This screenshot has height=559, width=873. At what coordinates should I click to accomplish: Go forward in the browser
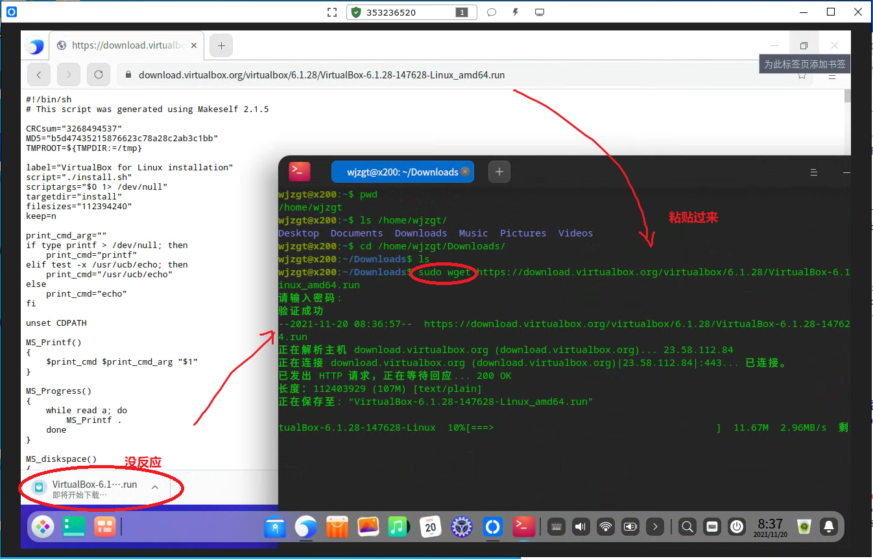pos(69,75)
